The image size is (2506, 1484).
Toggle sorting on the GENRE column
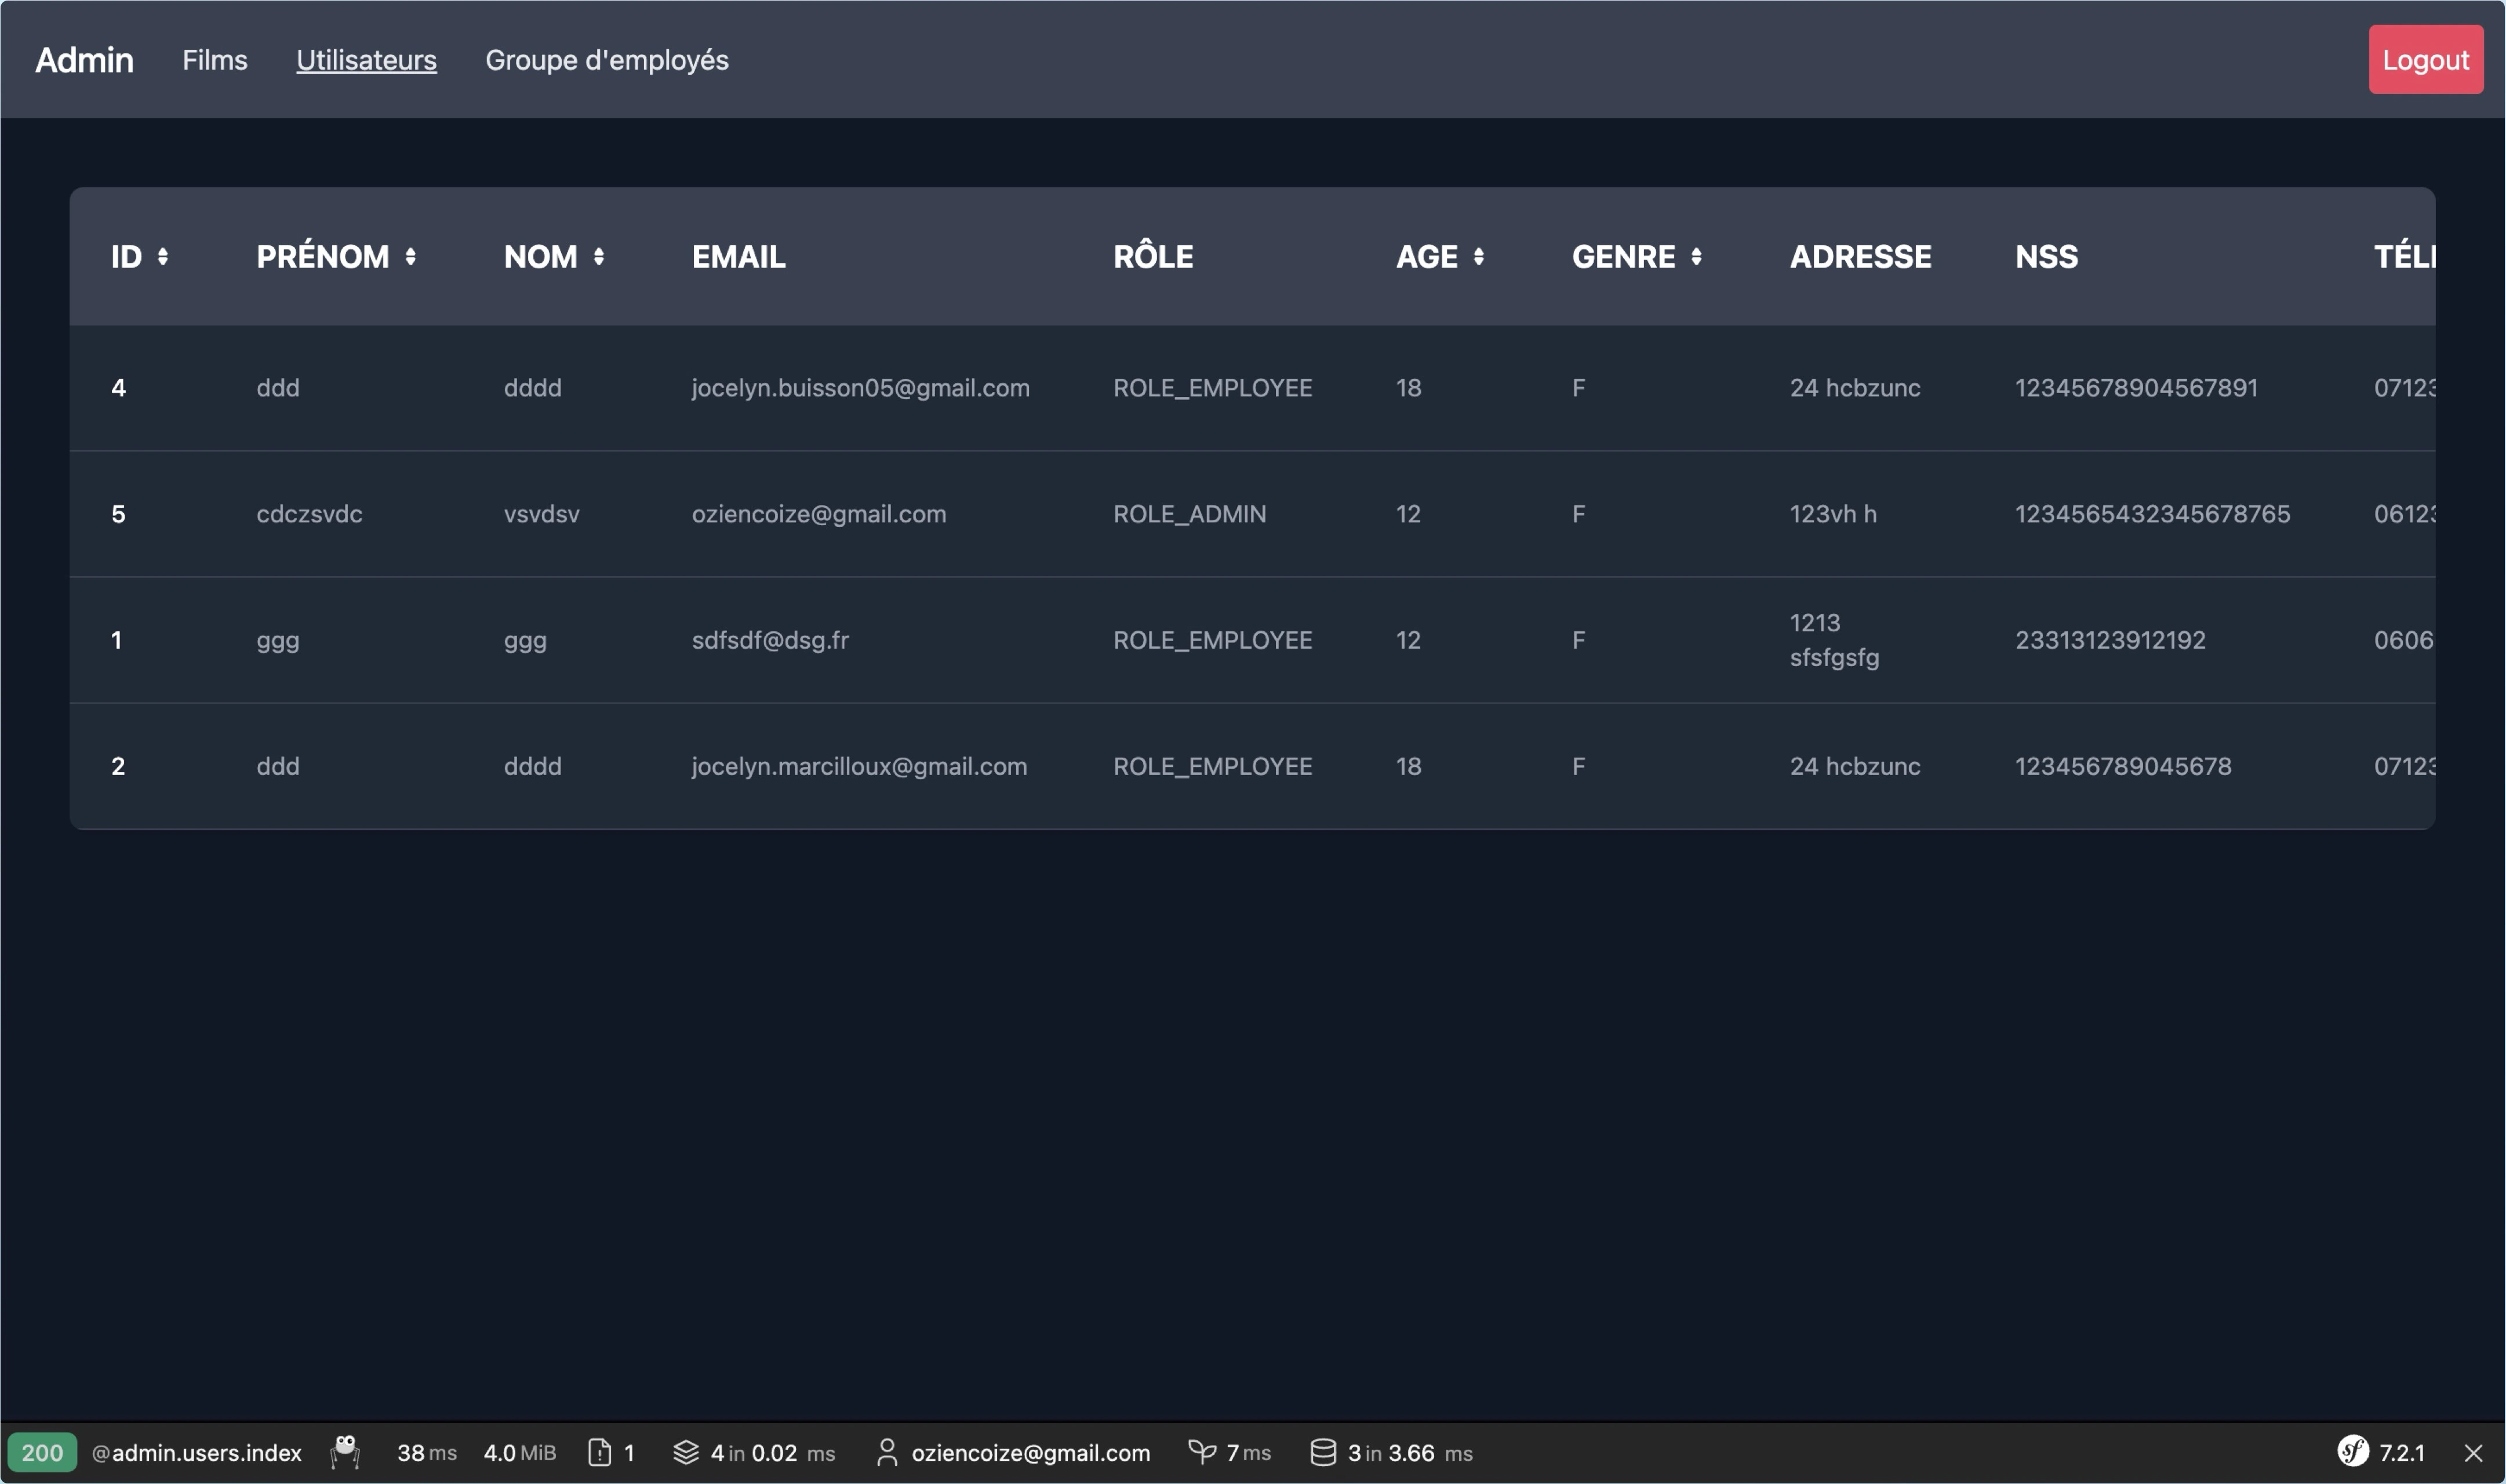(1698, 257)
